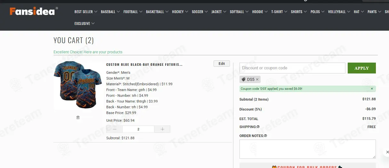The image size is (389, 168).
Task: Click the 'Gender*: Men's' line
Action: tap(118, 73)
